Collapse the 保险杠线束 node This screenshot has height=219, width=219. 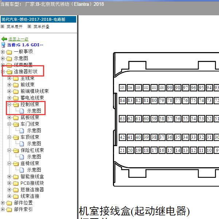9,150
